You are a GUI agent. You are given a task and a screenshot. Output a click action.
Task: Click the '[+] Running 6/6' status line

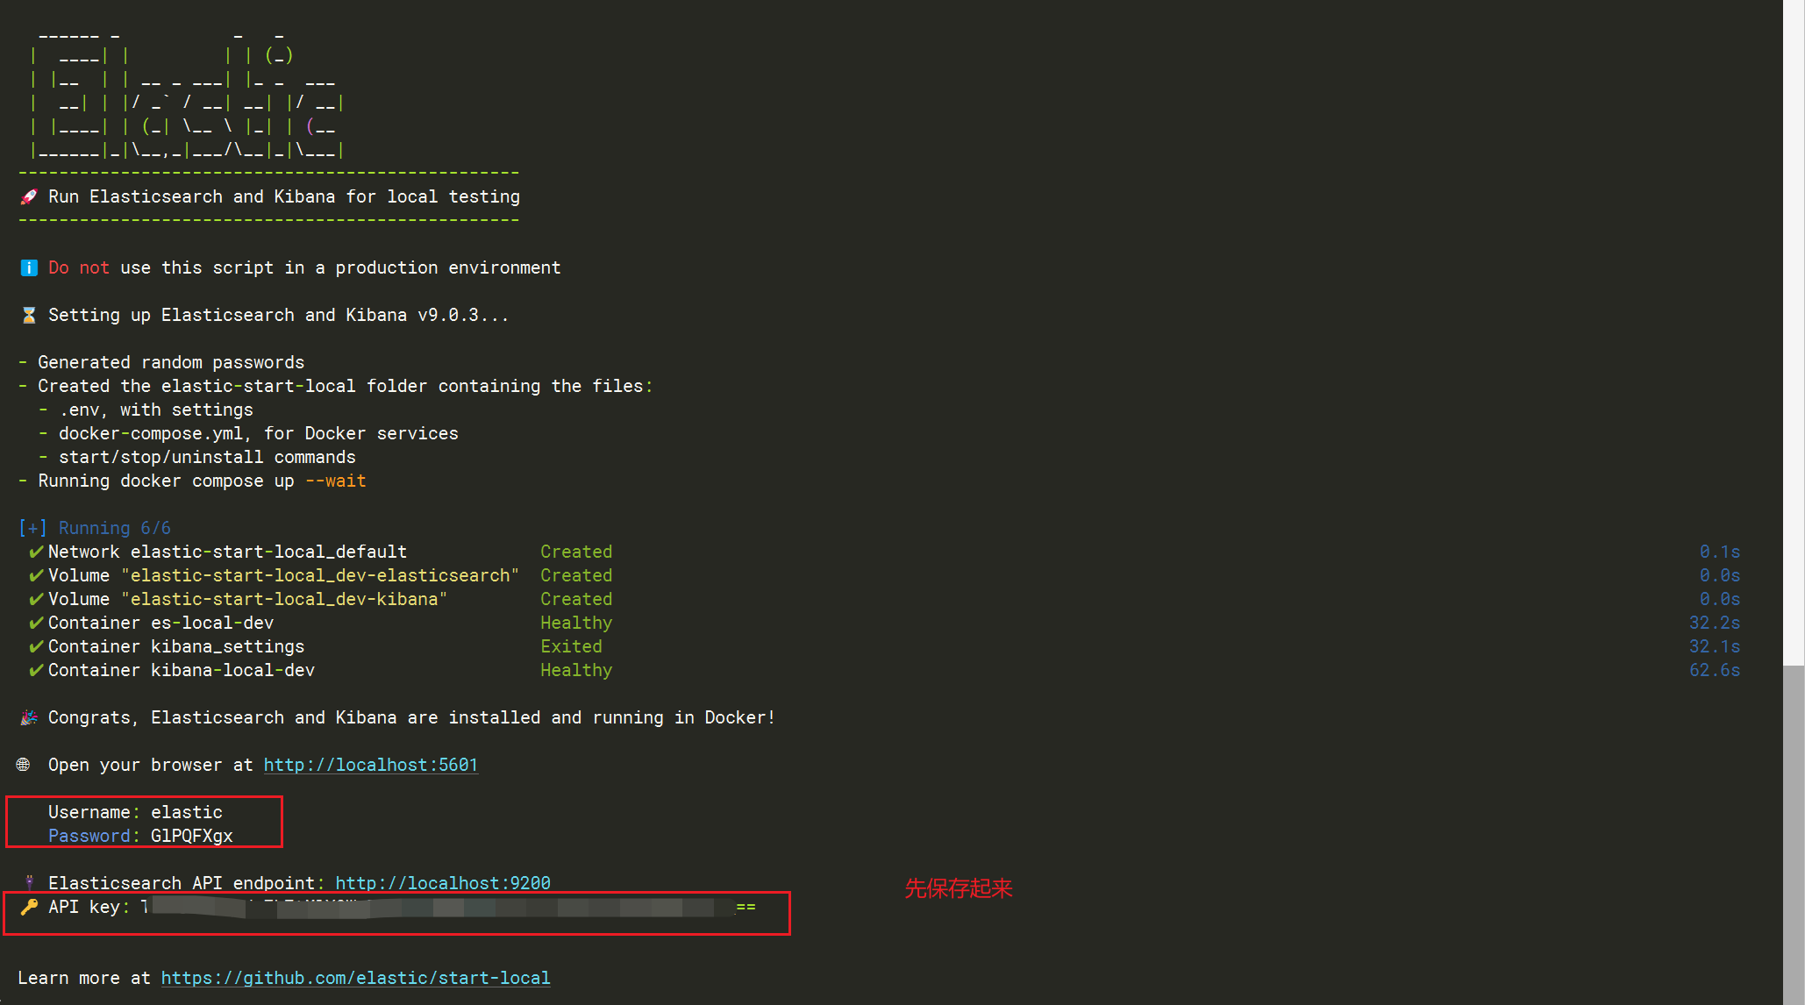pos(95,528)
